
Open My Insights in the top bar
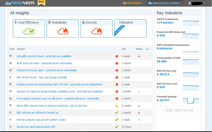click(133, 3)
